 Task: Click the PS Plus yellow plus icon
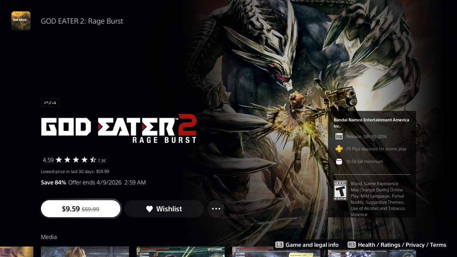[x=339, y=149]
